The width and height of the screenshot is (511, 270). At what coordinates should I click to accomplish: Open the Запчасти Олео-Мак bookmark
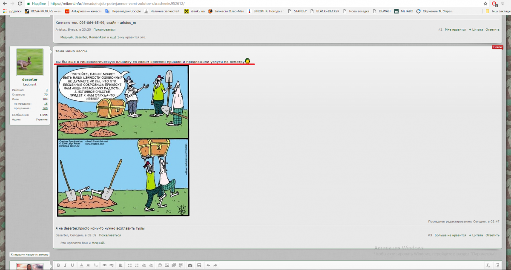pyautogui.click(x=226, y=11)
